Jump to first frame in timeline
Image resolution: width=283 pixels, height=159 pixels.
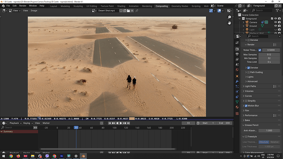point(110,123)
